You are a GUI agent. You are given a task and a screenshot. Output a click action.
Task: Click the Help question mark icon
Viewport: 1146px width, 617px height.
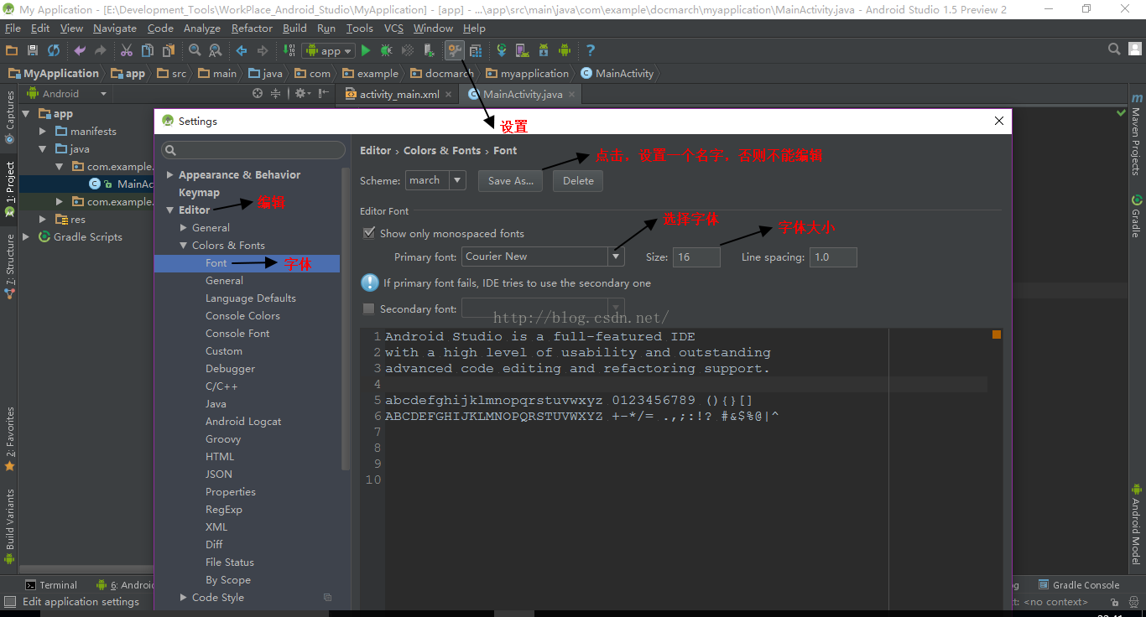[x=591, y=50]
